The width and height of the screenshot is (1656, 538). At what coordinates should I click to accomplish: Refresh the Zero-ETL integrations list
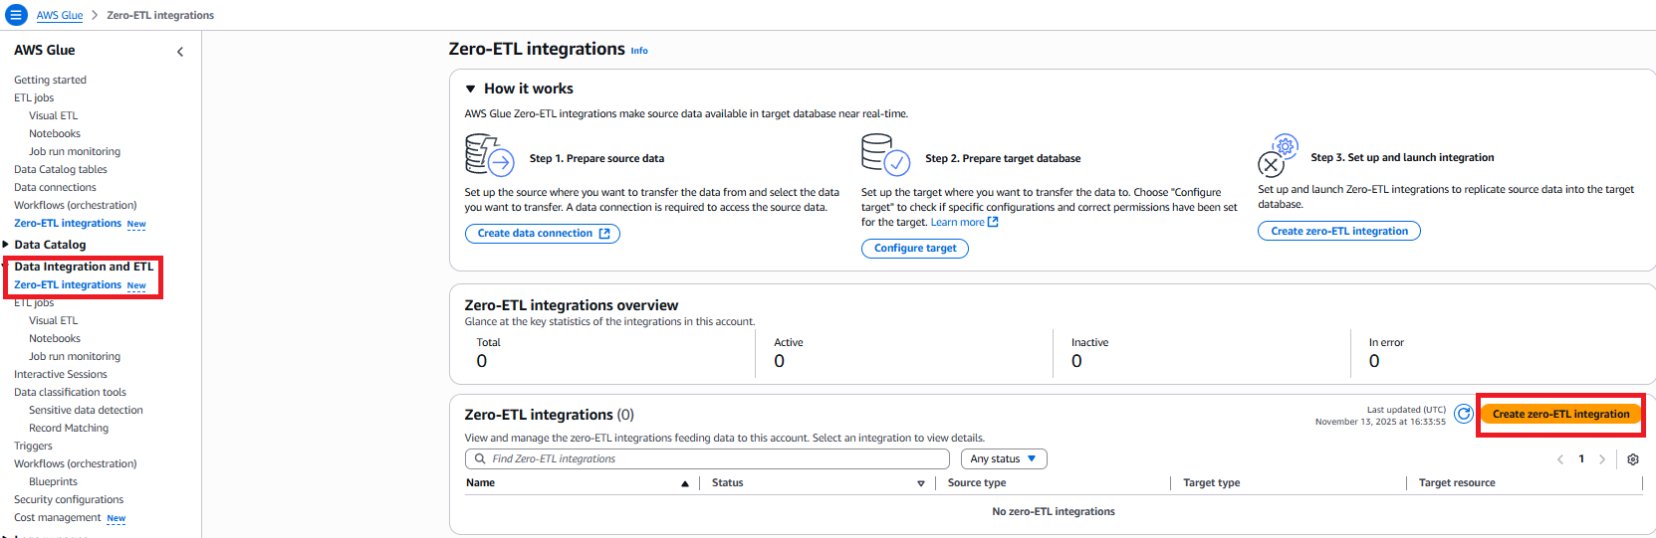click(x=1463, y=414)
